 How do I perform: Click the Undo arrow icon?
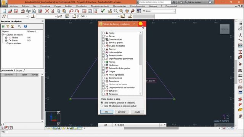click(71, 11)
